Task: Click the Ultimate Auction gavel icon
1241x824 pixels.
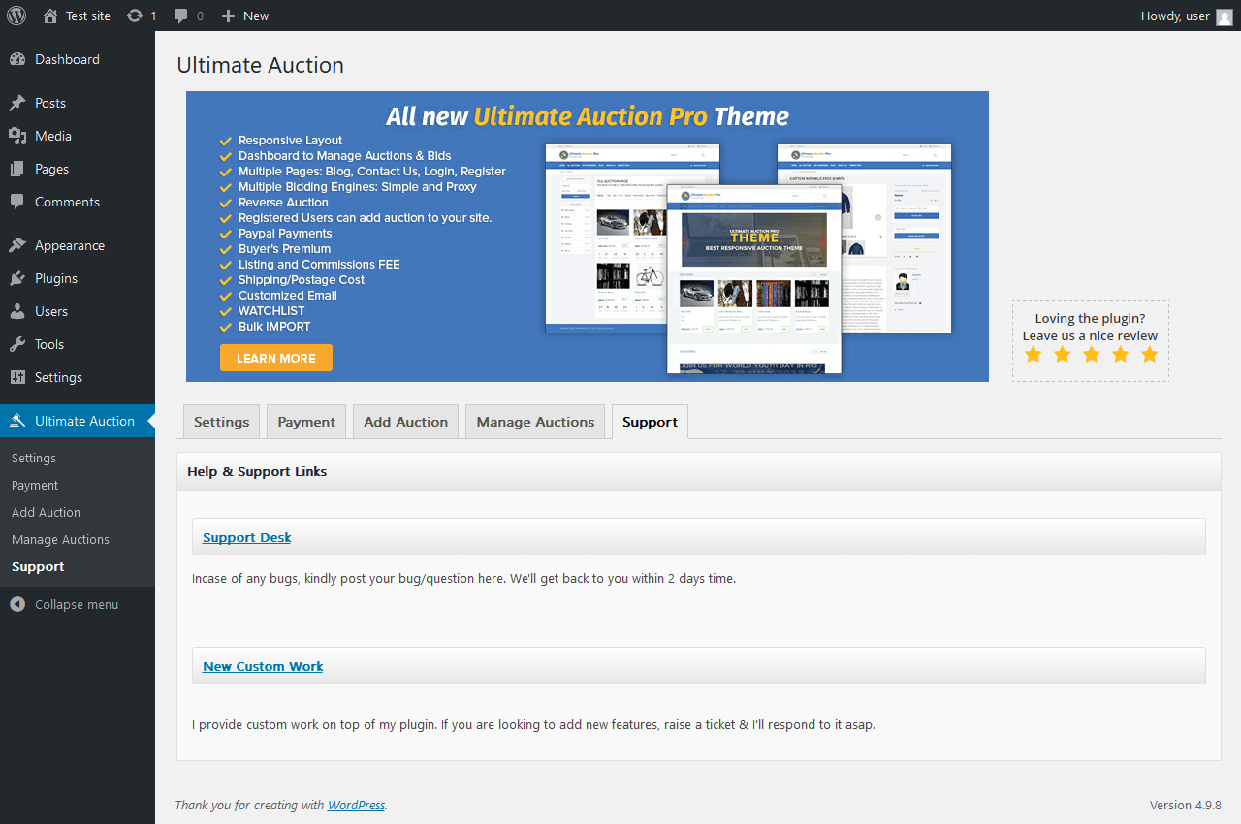Action: (x=17, y=421)
